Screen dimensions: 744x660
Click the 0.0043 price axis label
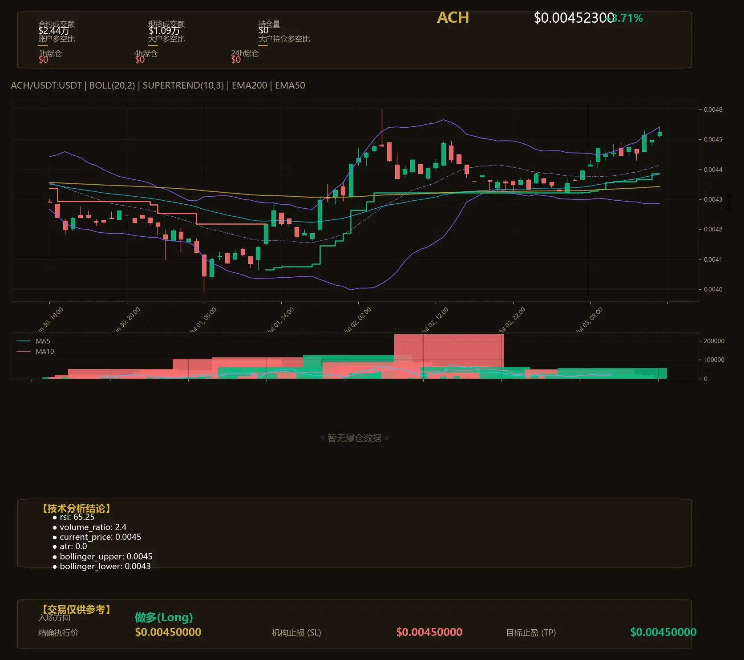(713, 199)
